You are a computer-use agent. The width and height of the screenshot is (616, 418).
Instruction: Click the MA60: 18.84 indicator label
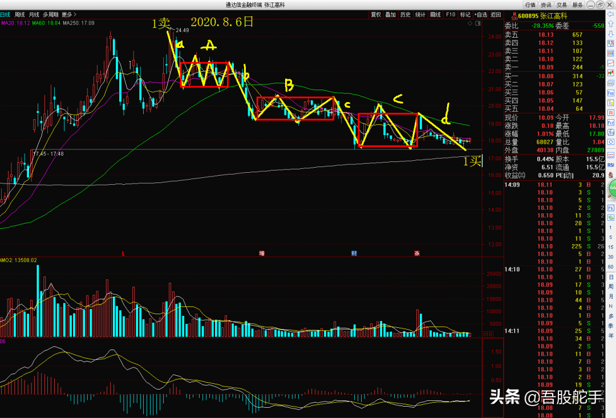pos(46,23)
